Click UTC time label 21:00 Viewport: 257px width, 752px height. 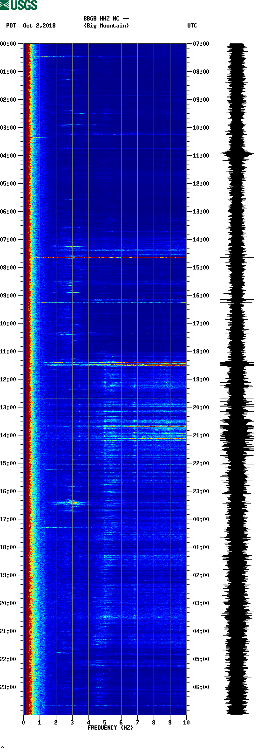(x=201, y=435)
